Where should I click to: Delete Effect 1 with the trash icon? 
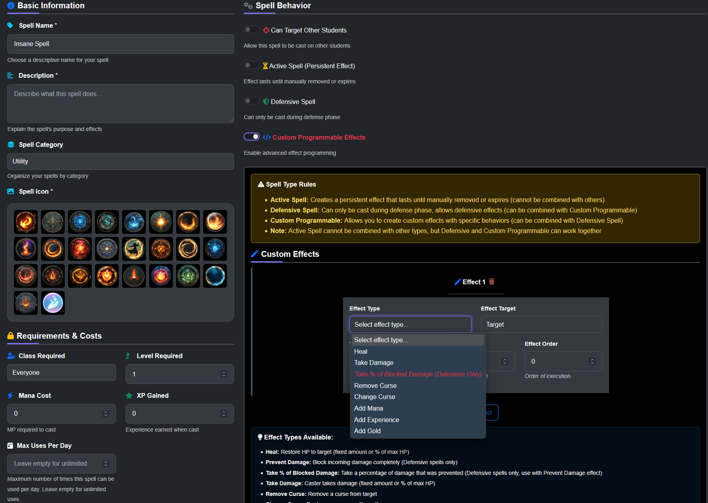point(492,282)
